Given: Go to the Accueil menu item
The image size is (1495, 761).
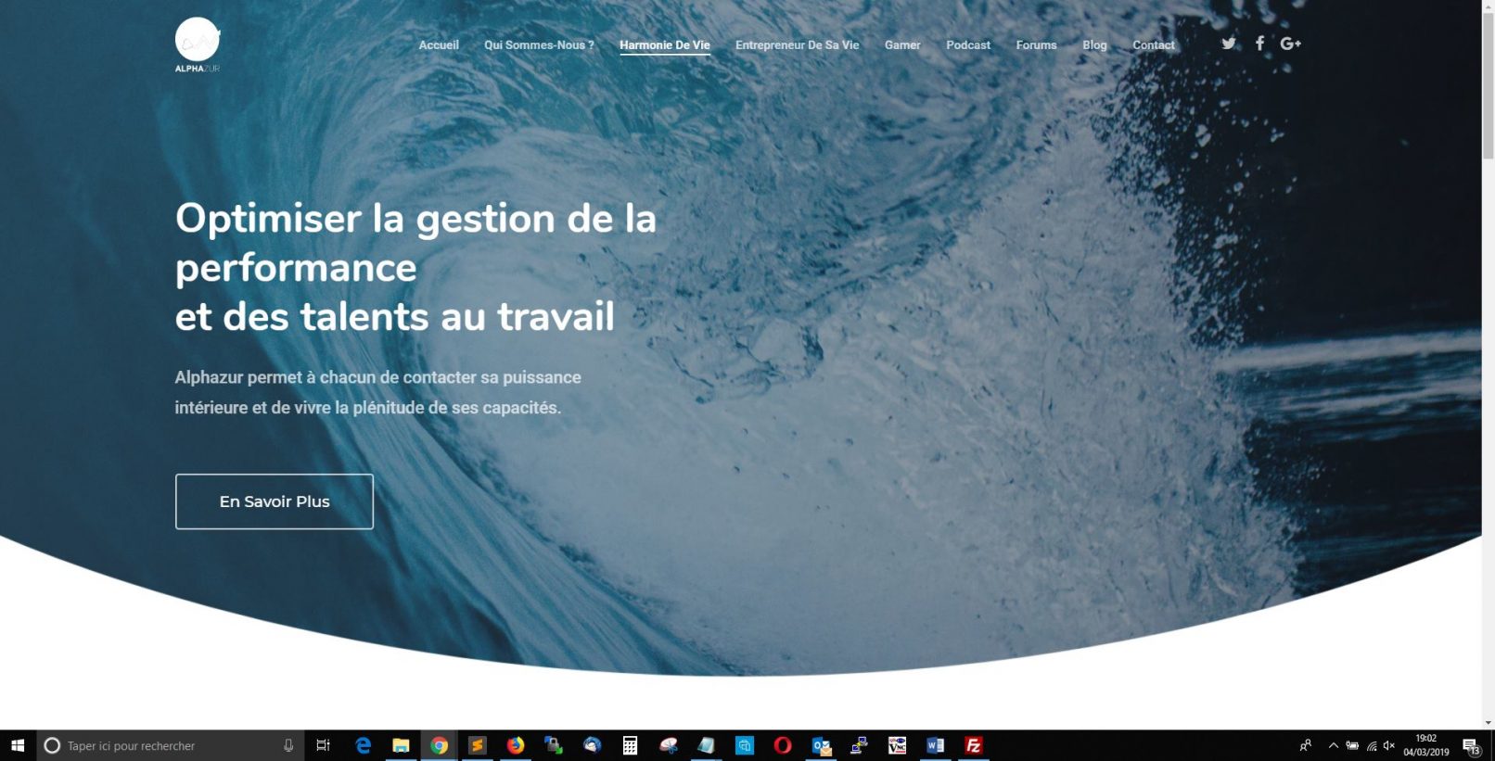Looking at the screenshot, I should tap(439, 44).
